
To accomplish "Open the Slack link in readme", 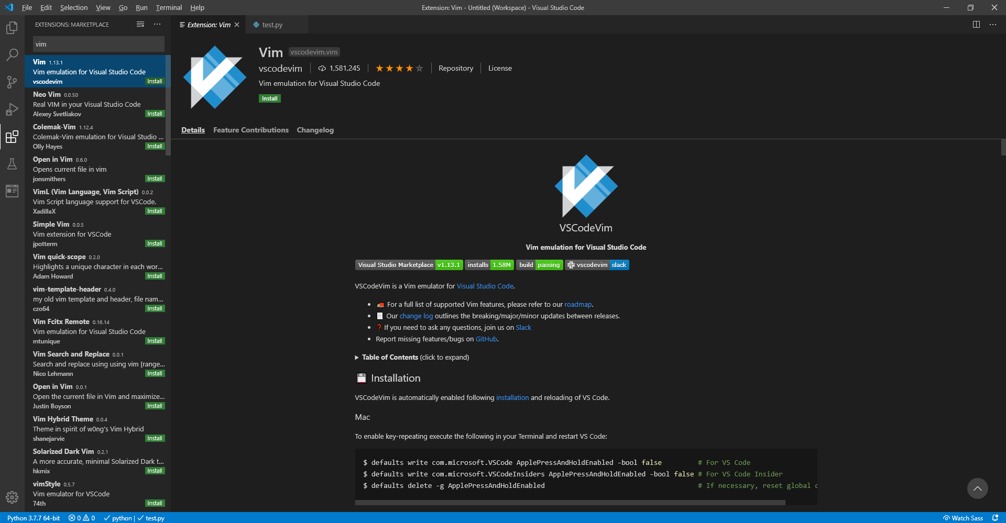I will (x=523, y=327).
